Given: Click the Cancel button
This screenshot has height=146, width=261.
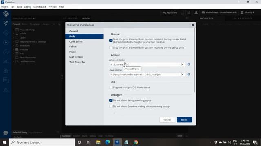Looking at the screenshot, I should tap(167, 120).
